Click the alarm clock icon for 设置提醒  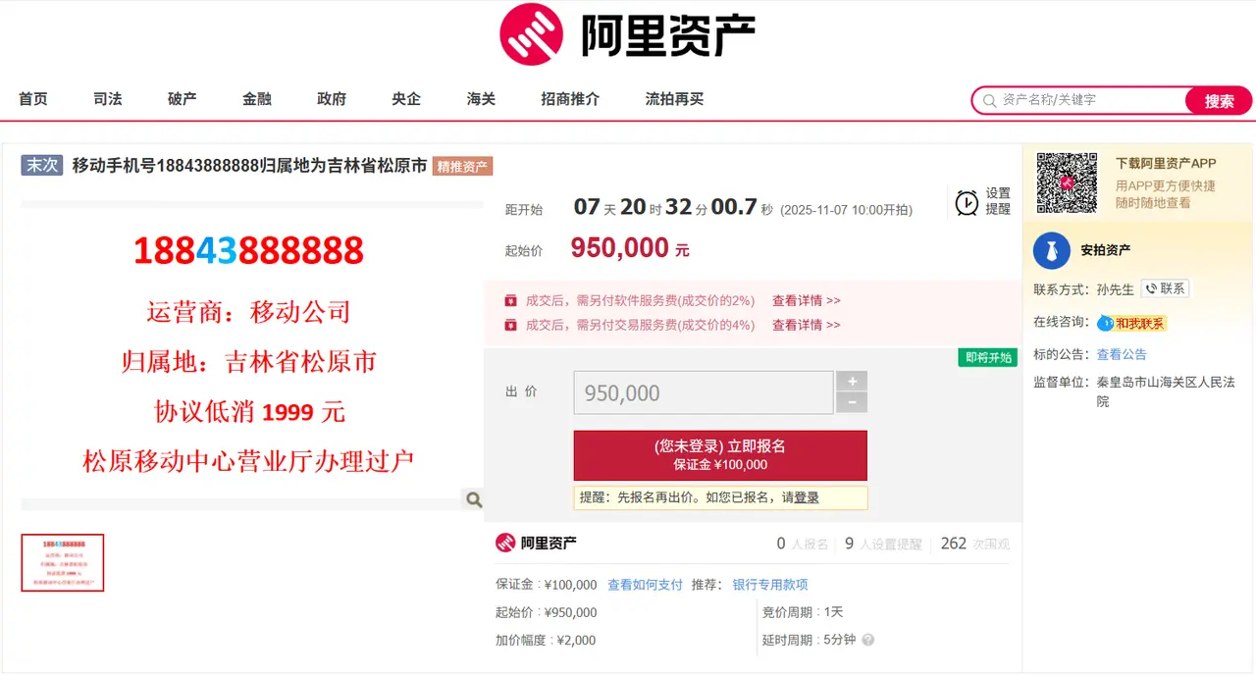point(965,200)
